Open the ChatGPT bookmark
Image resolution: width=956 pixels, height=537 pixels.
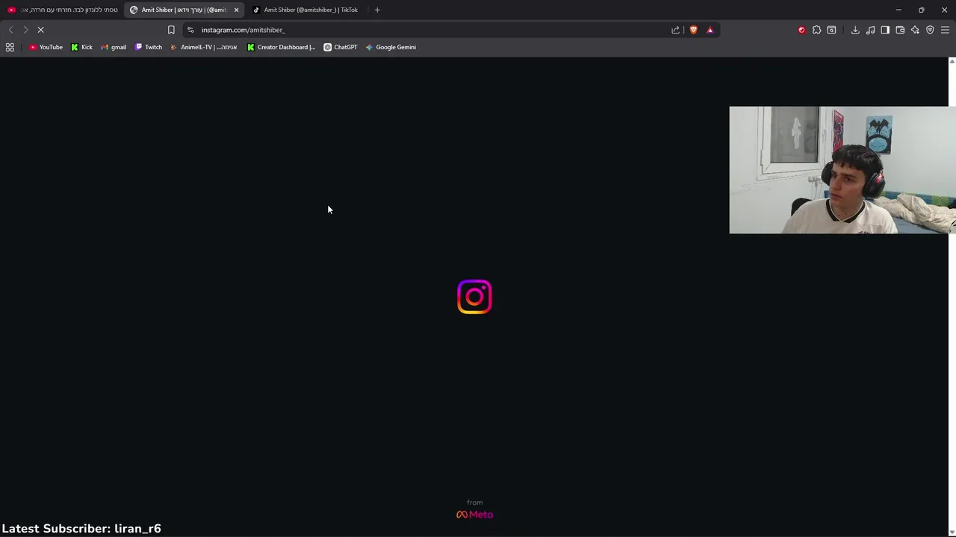[340, 47]
